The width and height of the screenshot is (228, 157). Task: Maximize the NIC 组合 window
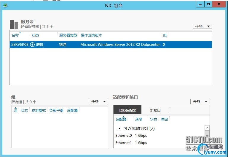click(x=208, y=4)
